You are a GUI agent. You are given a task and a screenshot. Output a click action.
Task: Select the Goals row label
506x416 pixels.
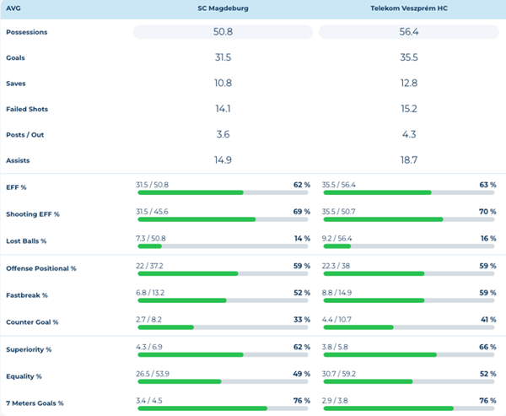[17, 57]
